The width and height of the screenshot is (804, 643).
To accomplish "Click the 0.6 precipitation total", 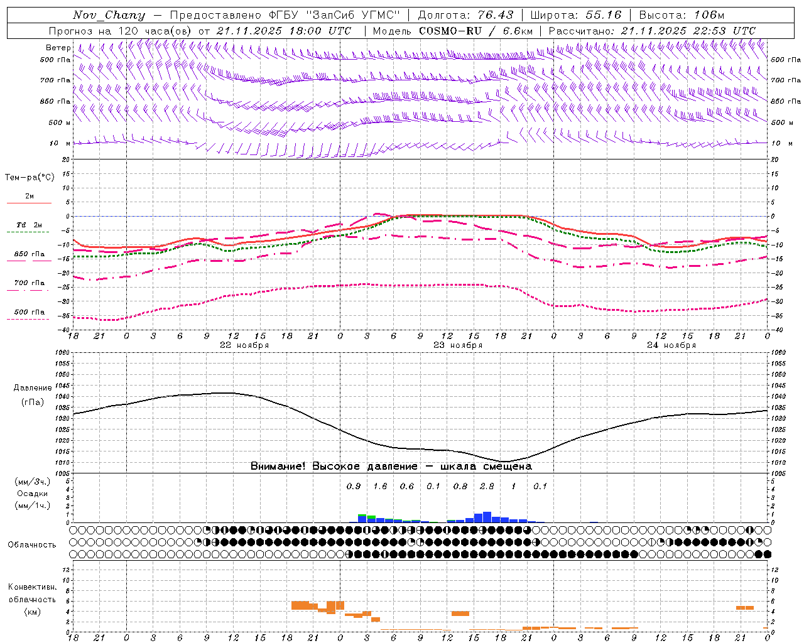I will 407,487.
